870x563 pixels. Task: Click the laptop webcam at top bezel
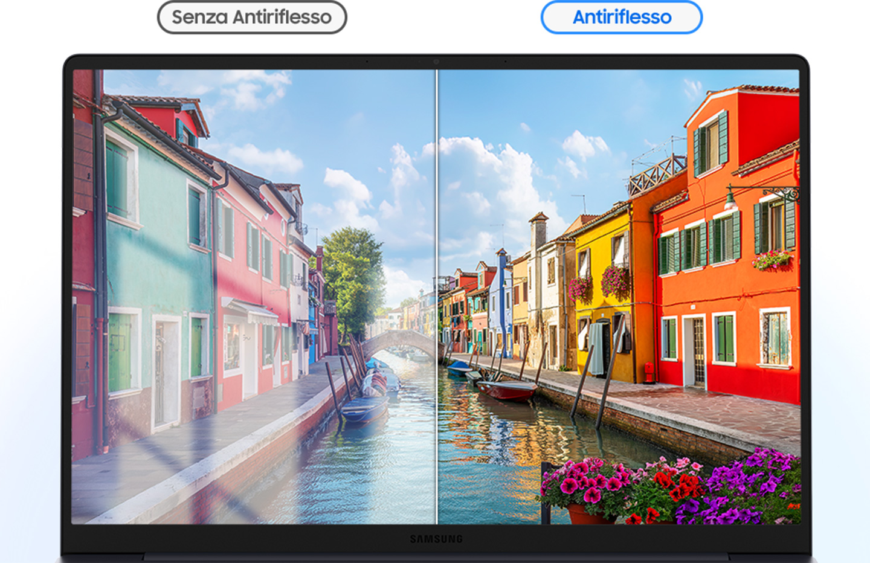click(x=436, y=62)
